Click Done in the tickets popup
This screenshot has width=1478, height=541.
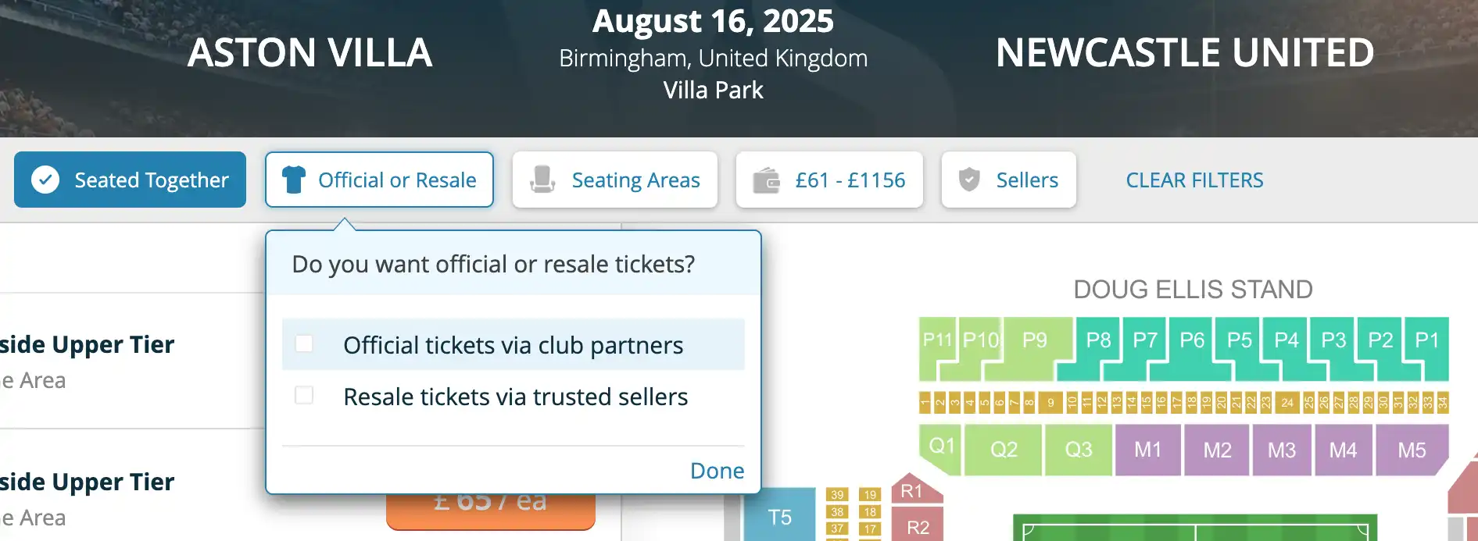[716, 470]
